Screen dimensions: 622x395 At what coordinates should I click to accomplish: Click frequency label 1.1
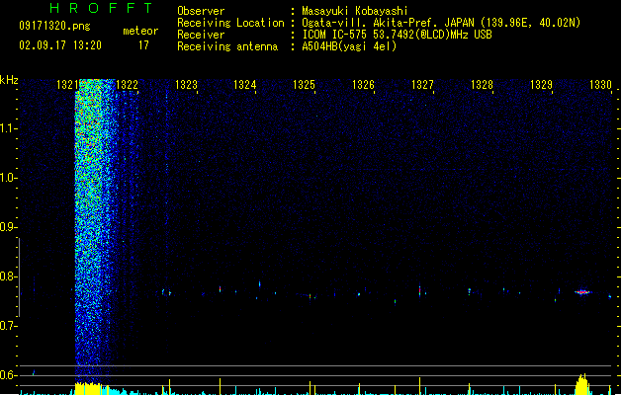click(8, 128)
